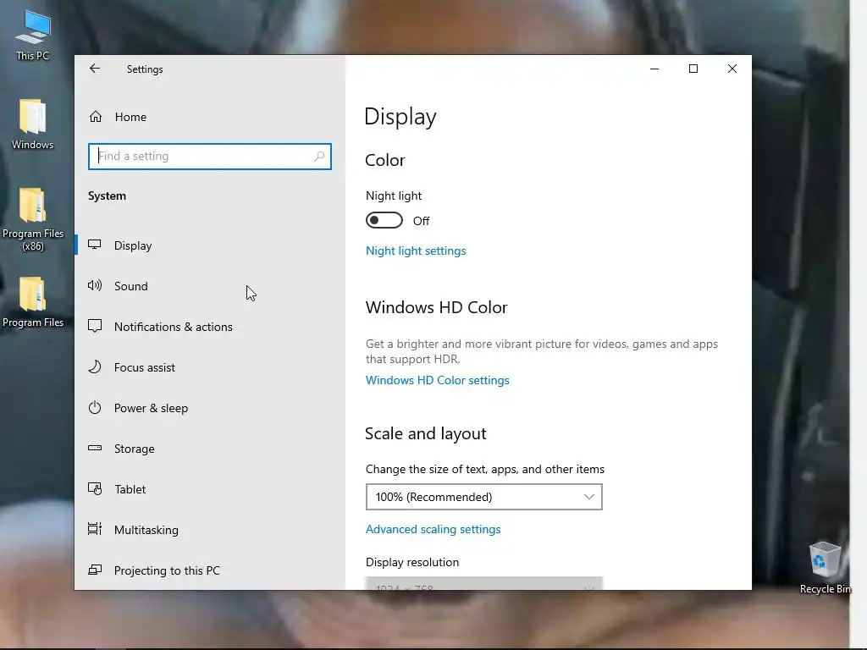Click the Multitasking icon in sidebar

pos(95,530)
